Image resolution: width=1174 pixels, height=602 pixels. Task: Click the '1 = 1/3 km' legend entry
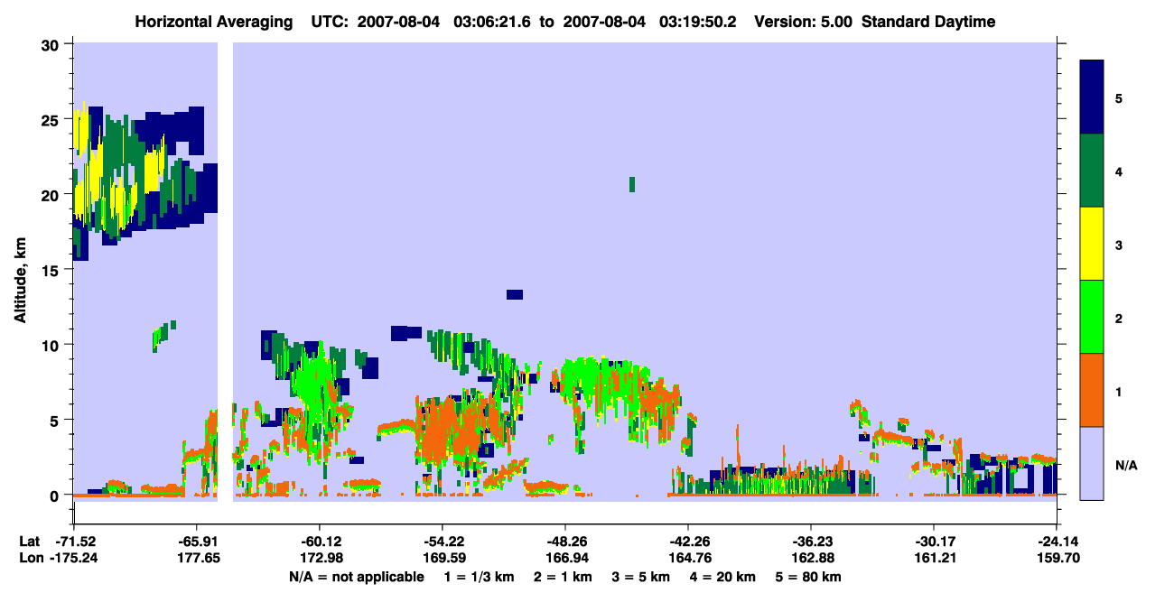coord(479,577)
